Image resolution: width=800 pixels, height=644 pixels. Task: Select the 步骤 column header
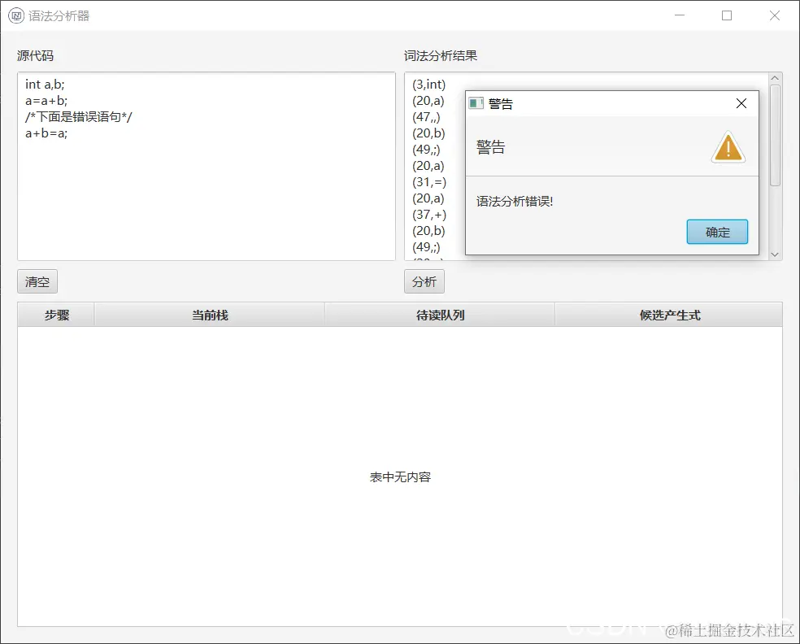(54, 314)
